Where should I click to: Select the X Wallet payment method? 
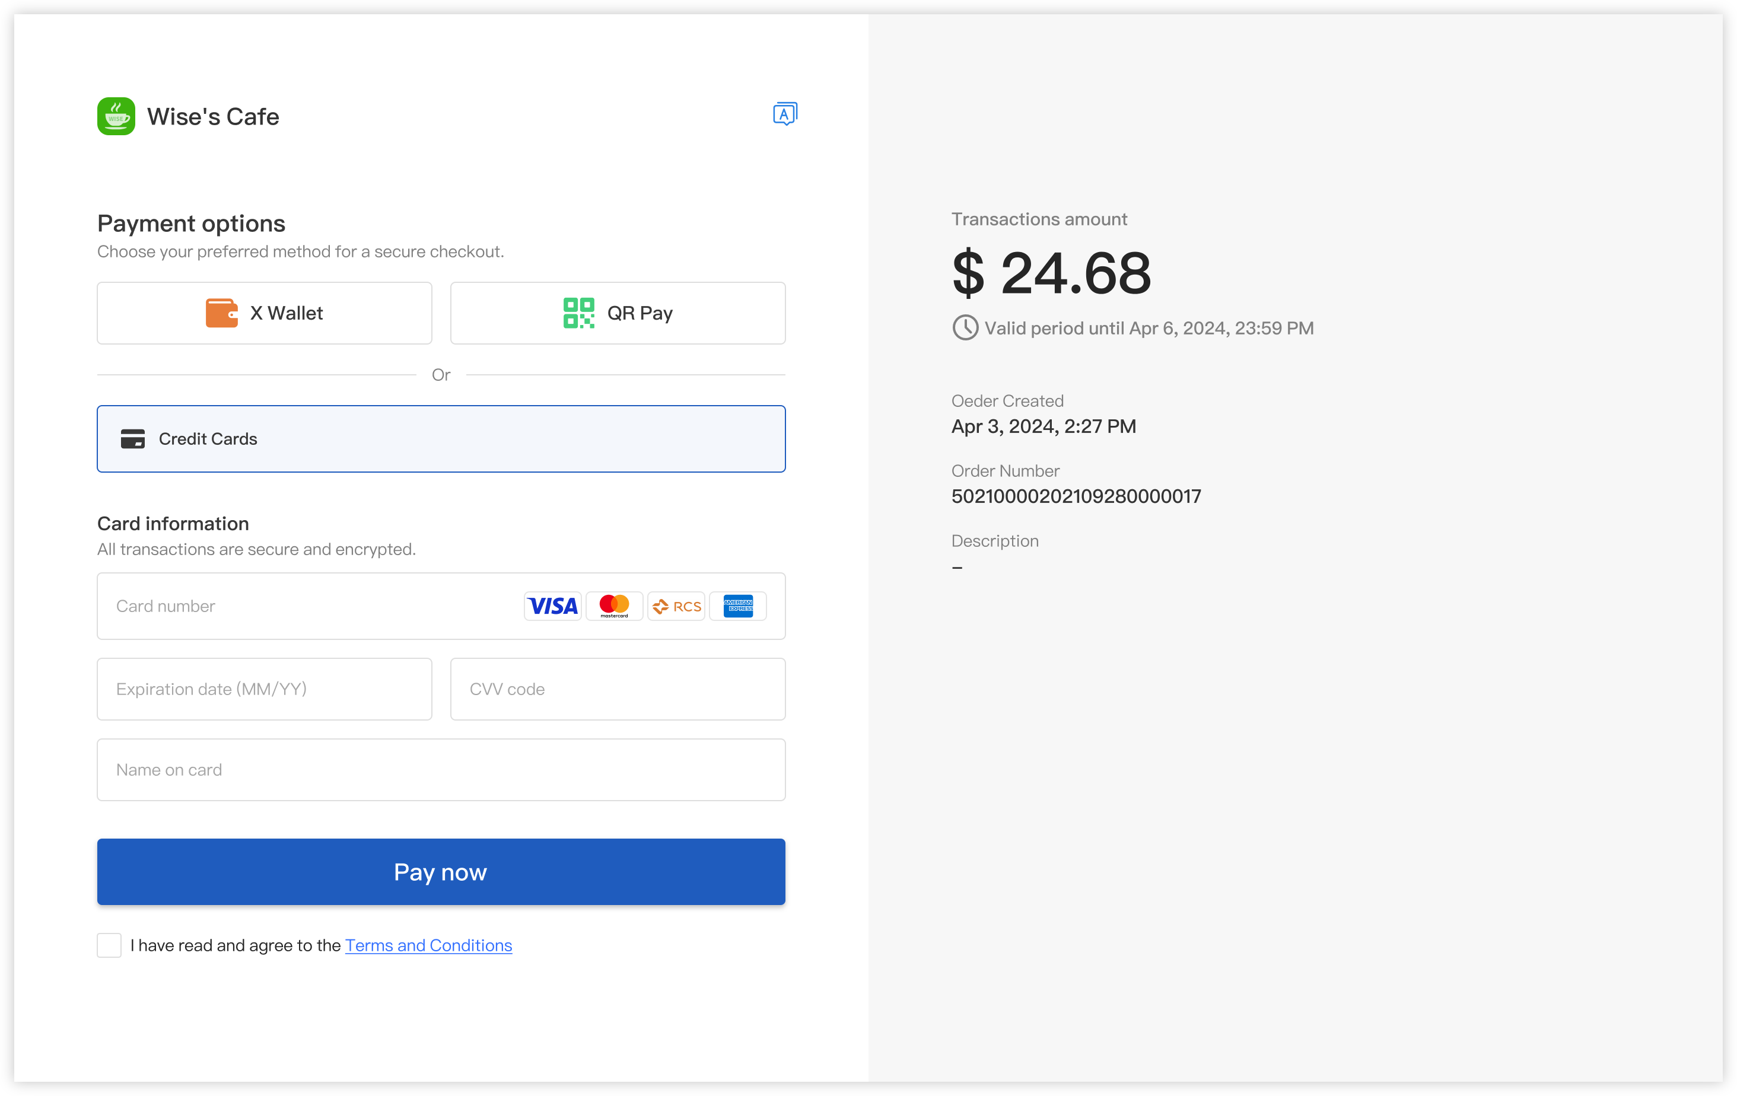pyautogui.click(x=264, y=313)
